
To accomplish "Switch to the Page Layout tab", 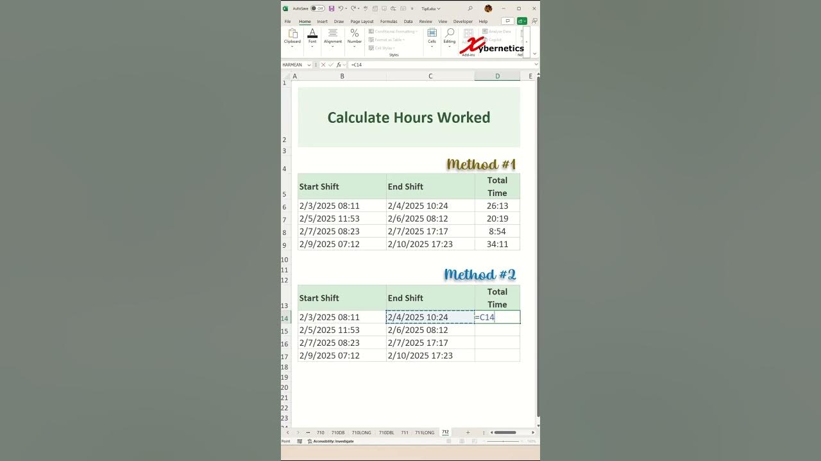I will coord(362,21).
